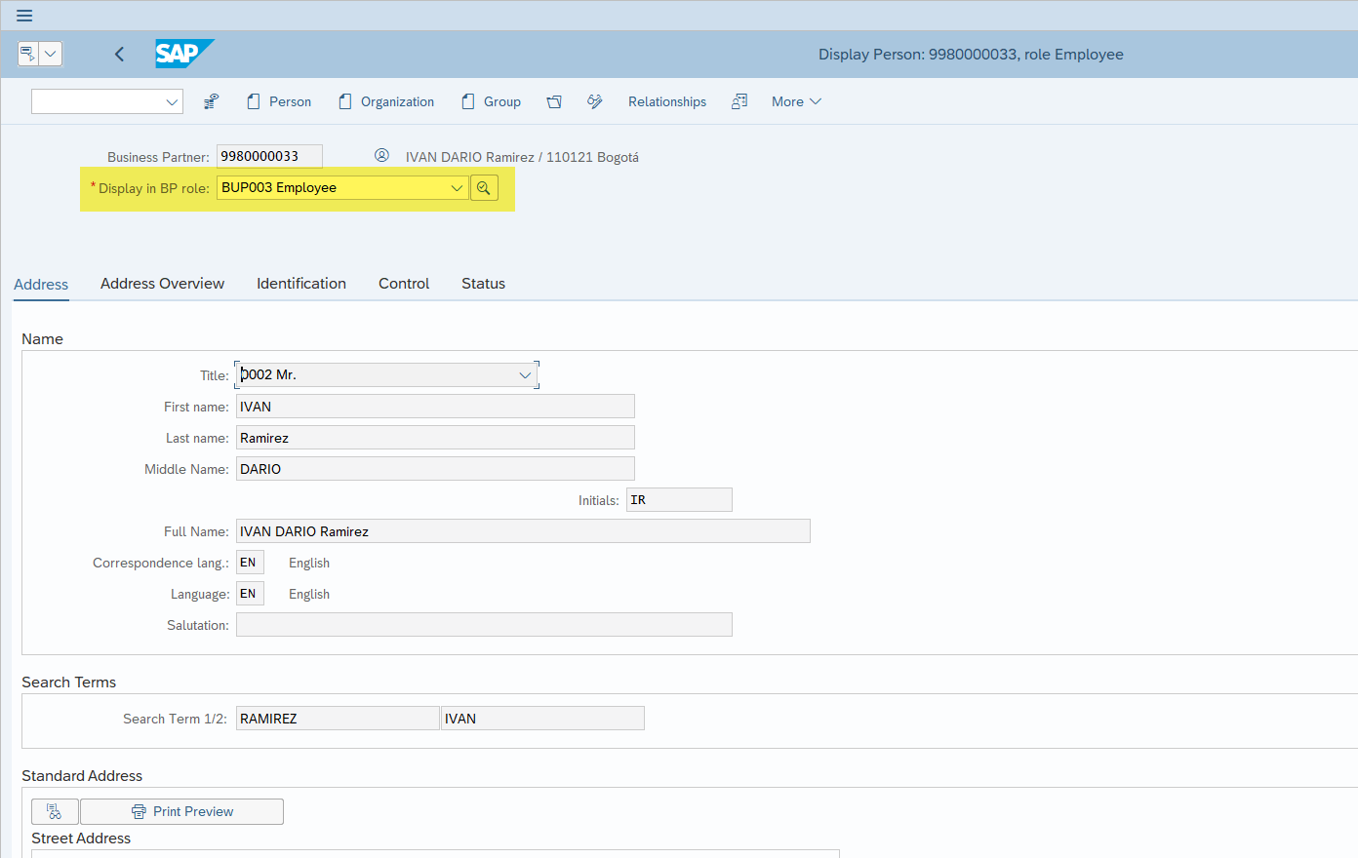This screenshot has width=1358, height=858.
Task: Click the value help magnifier beside BP role
Action: pyautogui.click(x=484, y=187)
